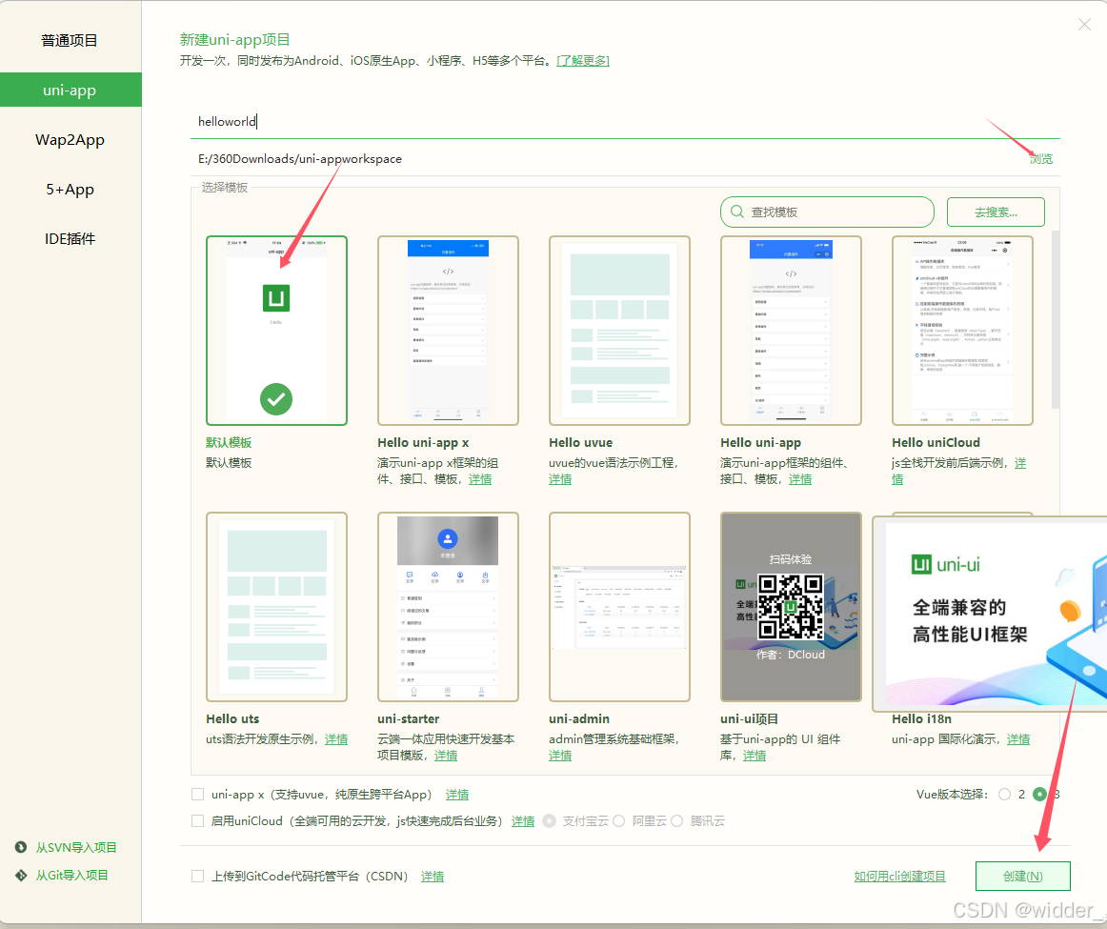The width and height of the screenshot is (1107, 929).
Task: Open 详情 link under uni-admin
Action: tap(560, 756)
